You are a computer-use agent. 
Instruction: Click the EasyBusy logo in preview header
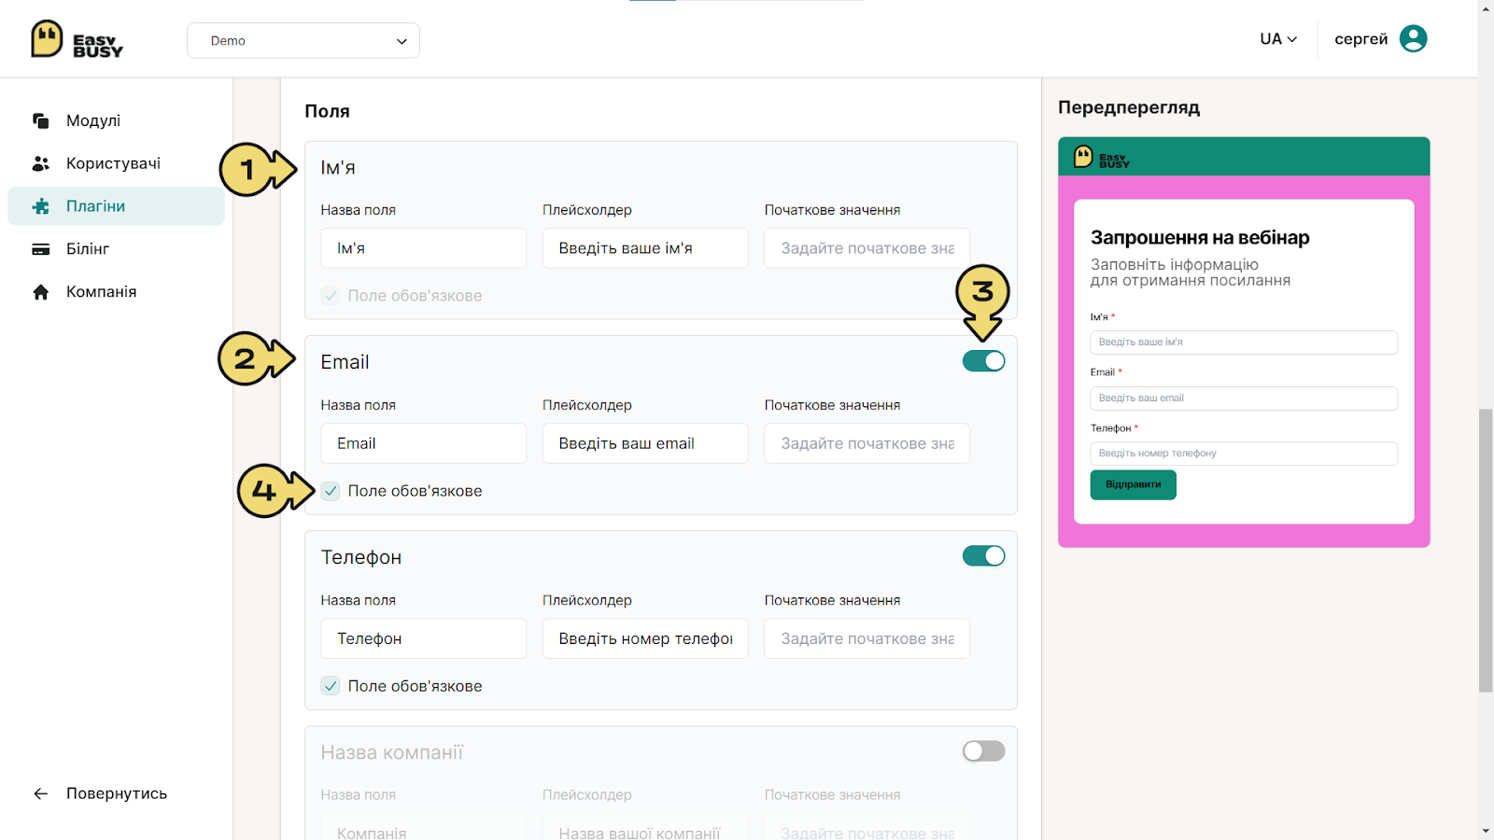click(x=1102, y=157)
